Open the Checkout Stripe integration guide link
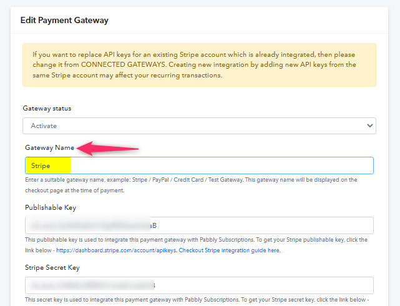 tap(230, 250)
